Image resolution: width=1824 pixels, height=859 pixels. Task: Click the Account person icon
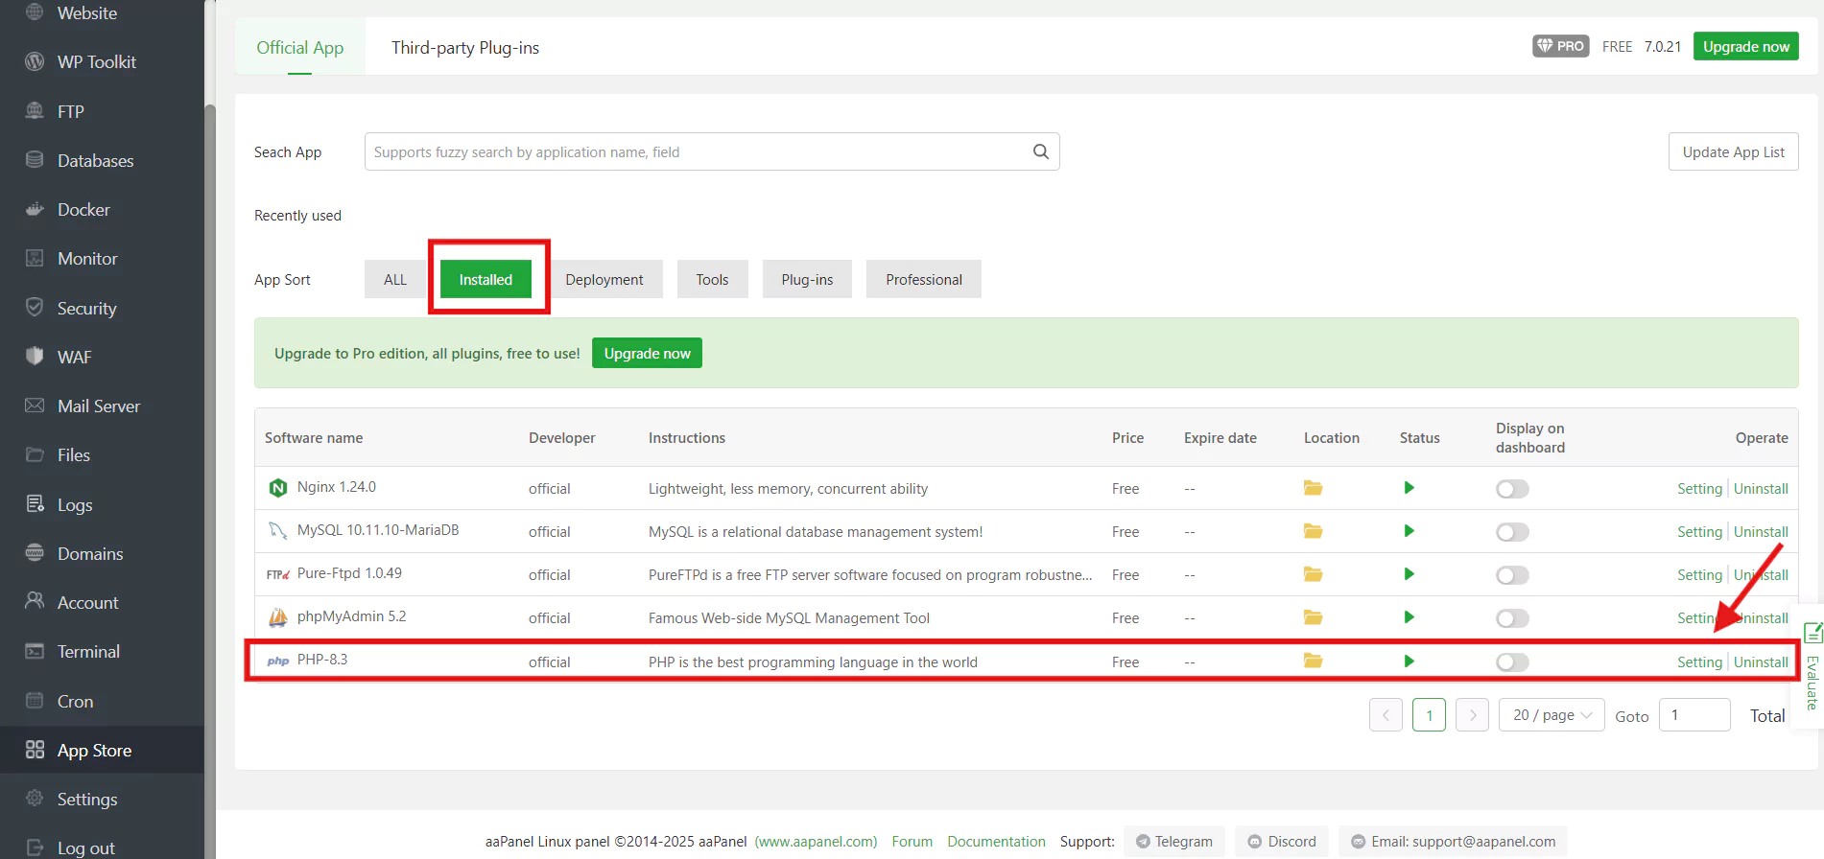(x=35, y=602)
